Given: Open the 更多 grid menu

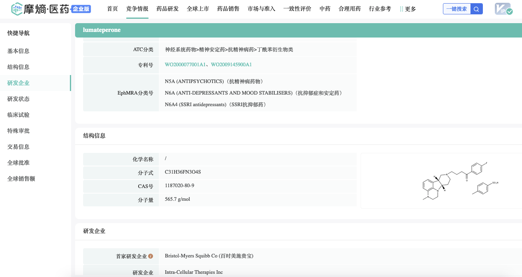Looking at the screenshot, I should pyautogui.click(x=408, y=9).
